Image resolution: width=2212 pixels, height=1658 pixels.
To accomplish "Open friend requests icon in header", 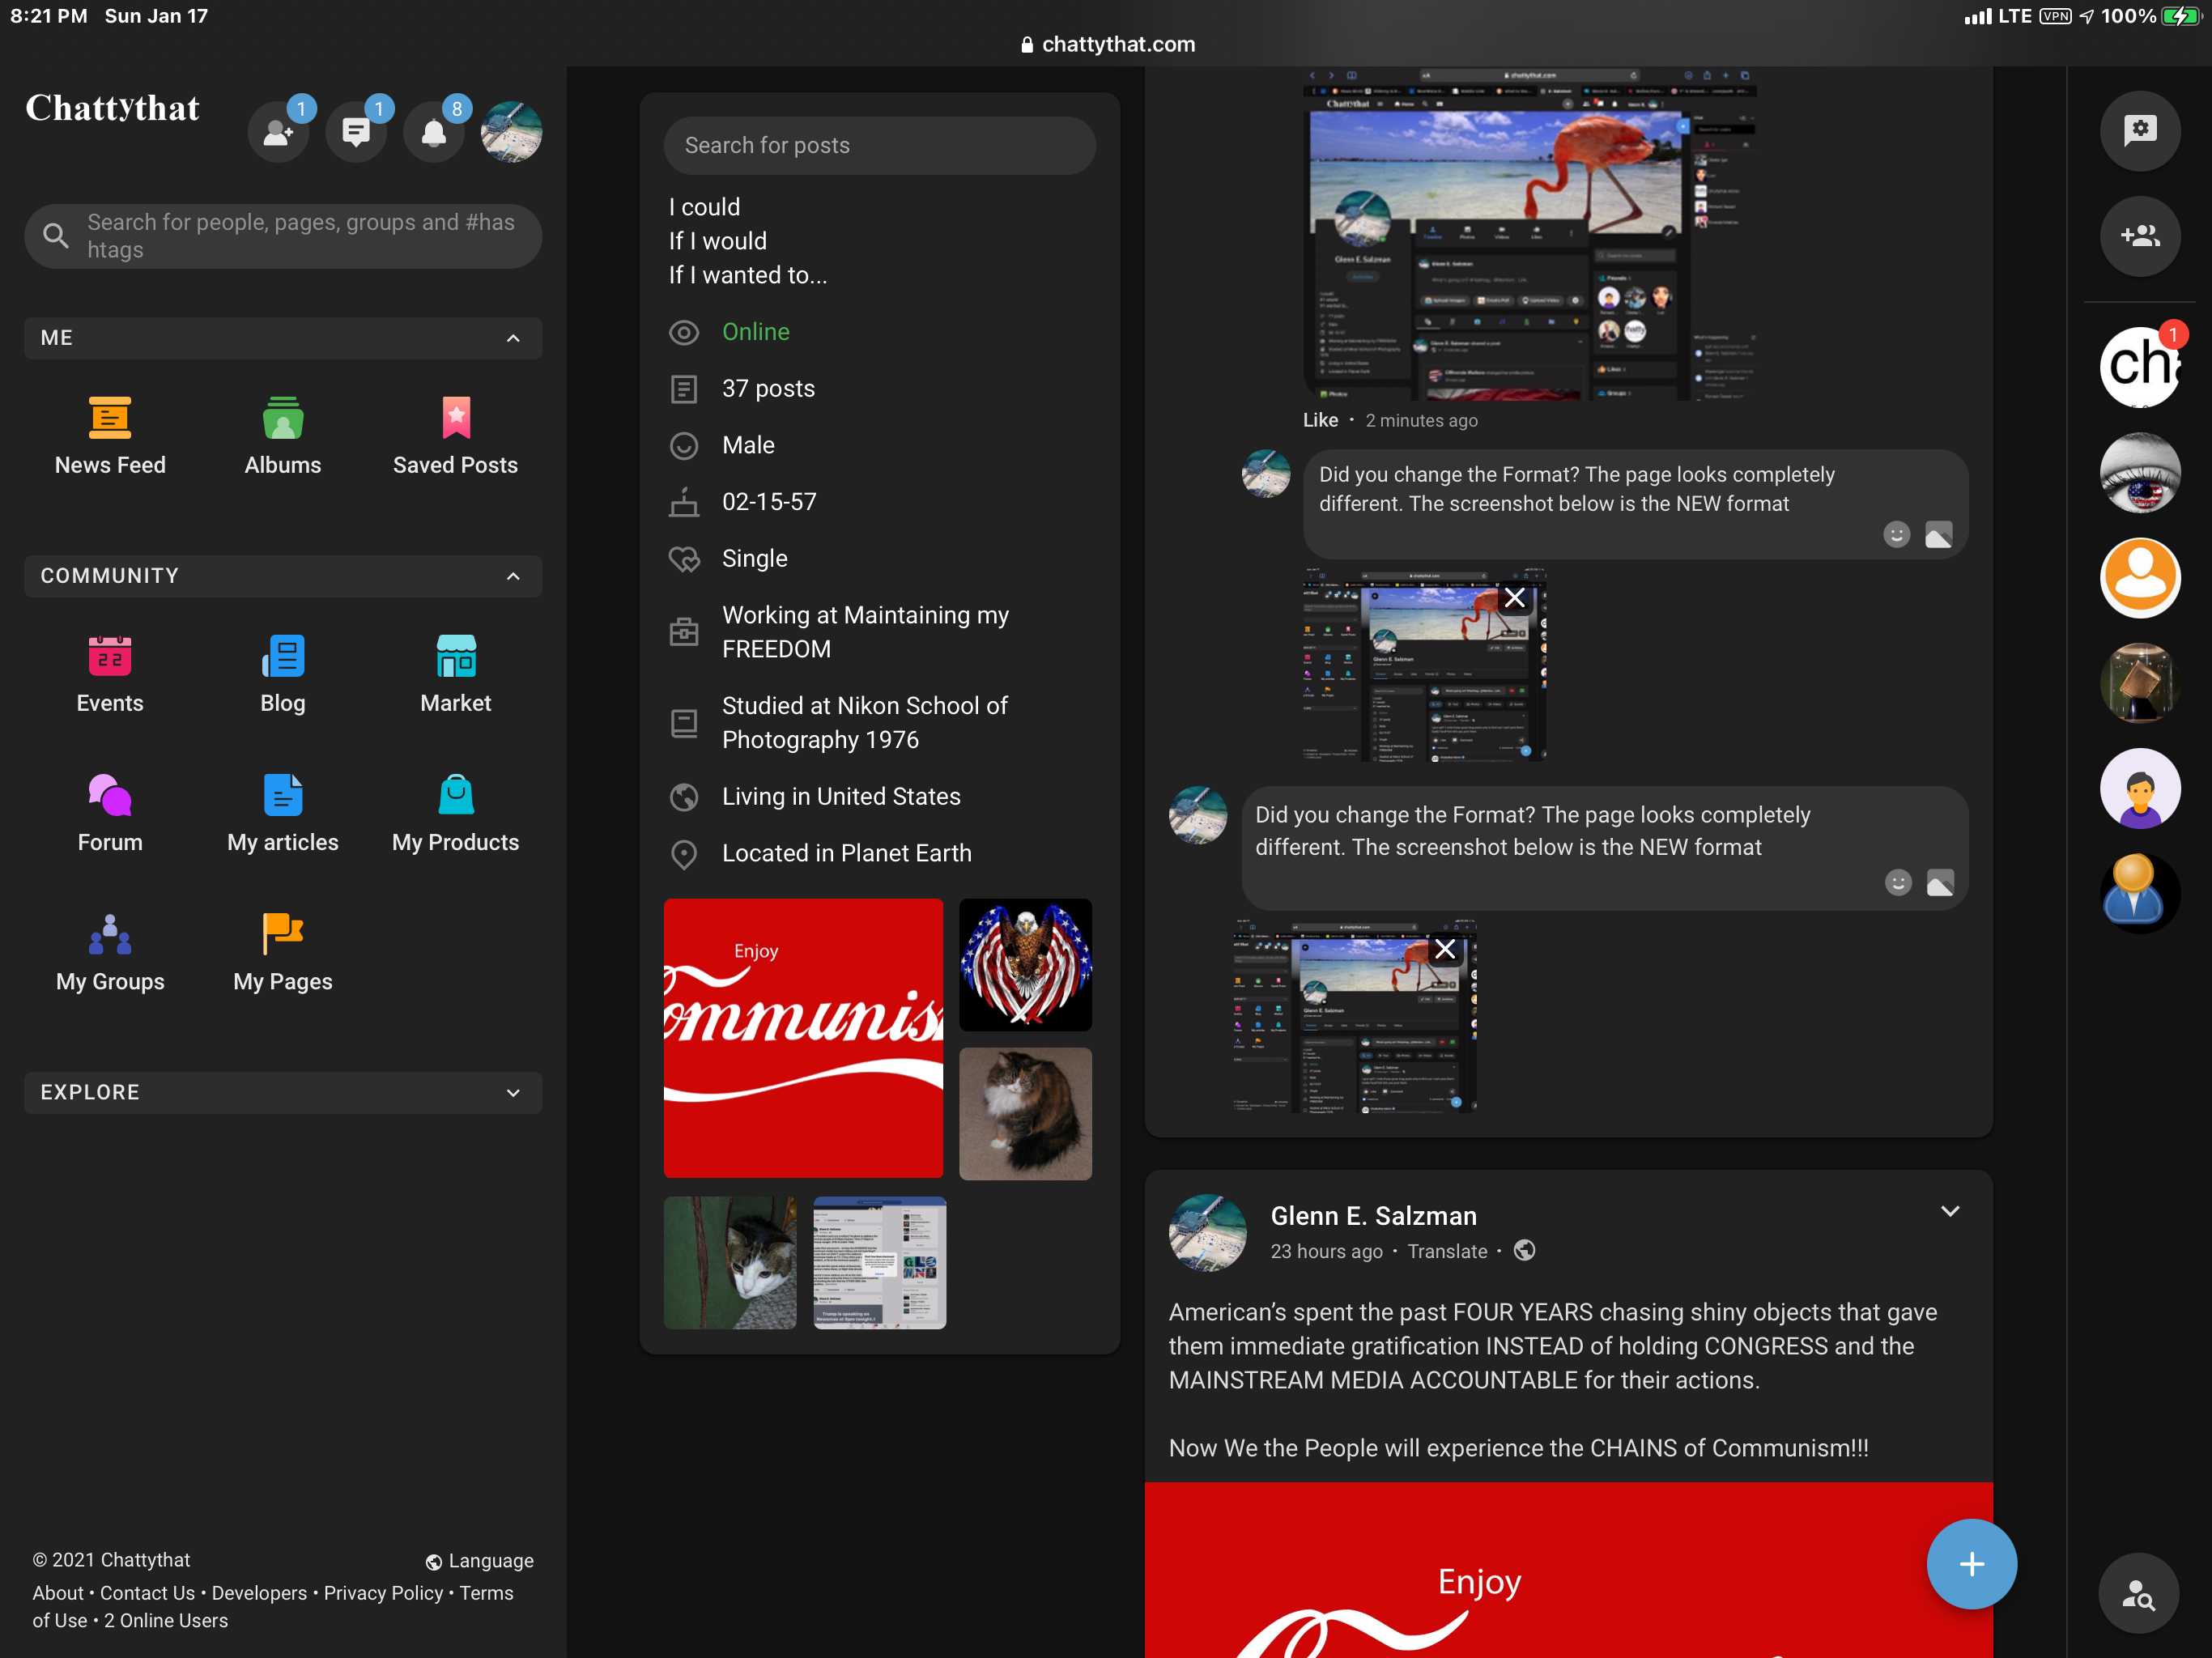I will [278, 132].
